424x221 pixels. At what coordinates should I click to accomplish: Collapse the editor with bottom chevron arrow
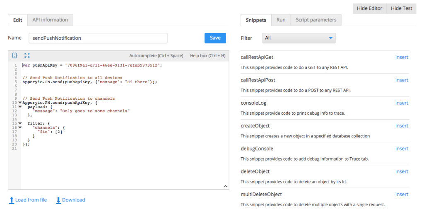tap(225, 186)
